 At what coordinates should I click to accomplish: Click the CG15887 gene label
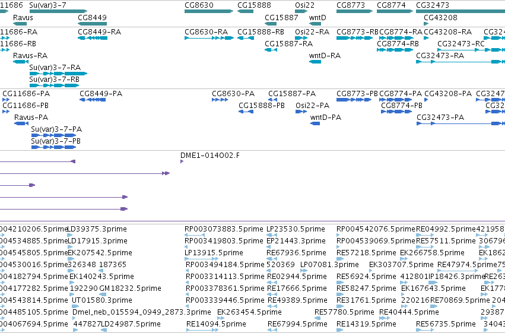click(281, 17)
